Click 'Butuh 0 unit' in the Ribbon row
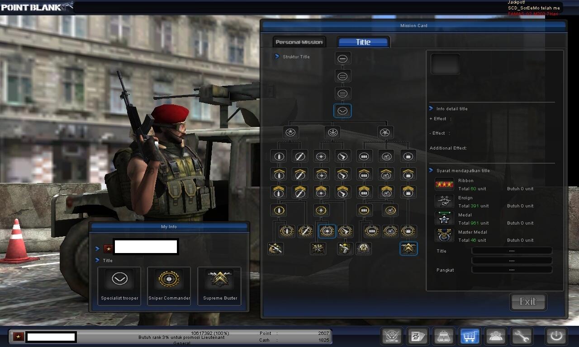579x347 pixels. point(520,189)
